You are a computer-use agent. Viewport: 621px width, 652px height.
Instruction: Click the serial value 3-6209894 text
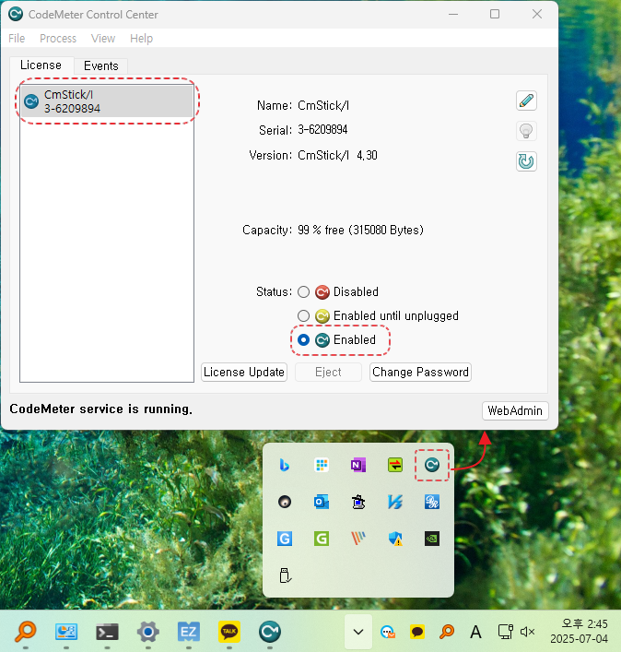[322, 130]
